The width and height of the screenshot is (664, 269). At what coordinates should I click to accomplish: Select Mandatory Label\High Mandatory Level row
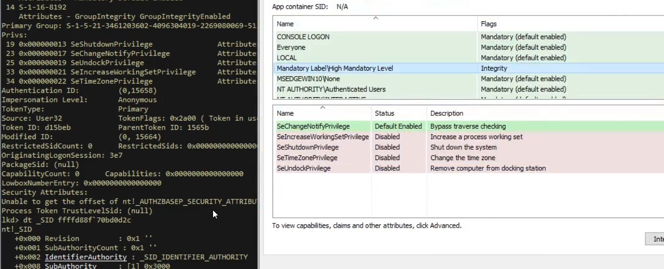(468, 69)
